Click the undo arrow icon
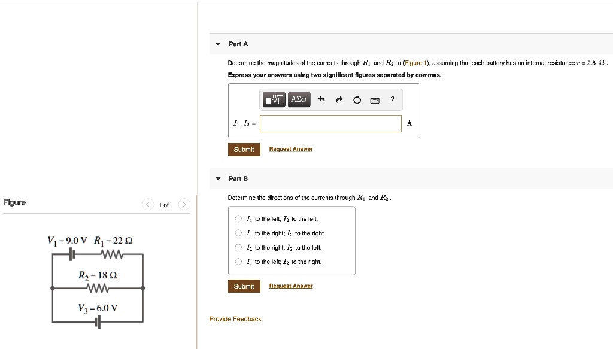Viewport: 613px width, 349px height. pos(321,99)
